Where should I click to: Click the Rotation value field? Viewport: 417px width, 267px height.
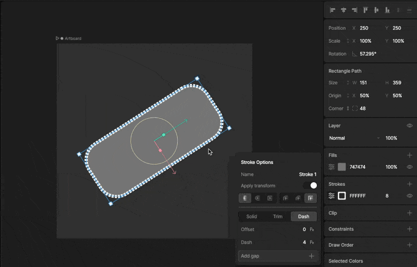tap(368, 54)
